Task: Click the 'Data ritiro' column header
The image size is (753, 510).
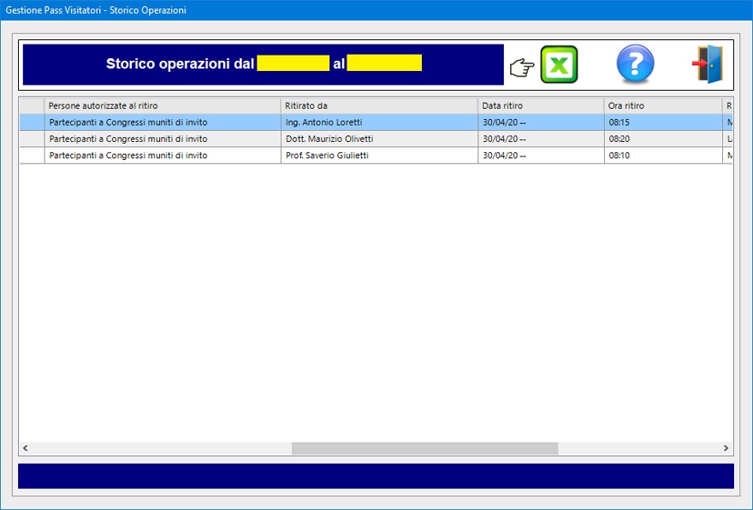Action: [x=540, y=105]
